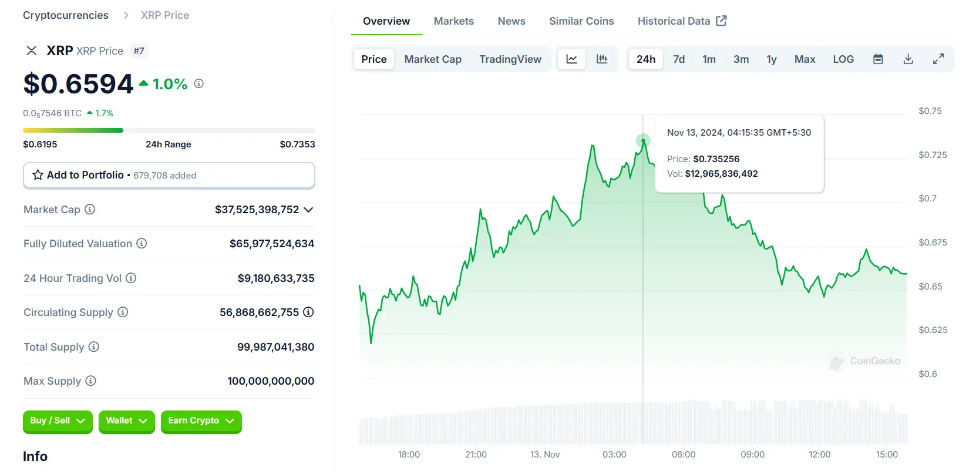Click the 13. Nov axis label
976x471 pixels.
(545, 455)
